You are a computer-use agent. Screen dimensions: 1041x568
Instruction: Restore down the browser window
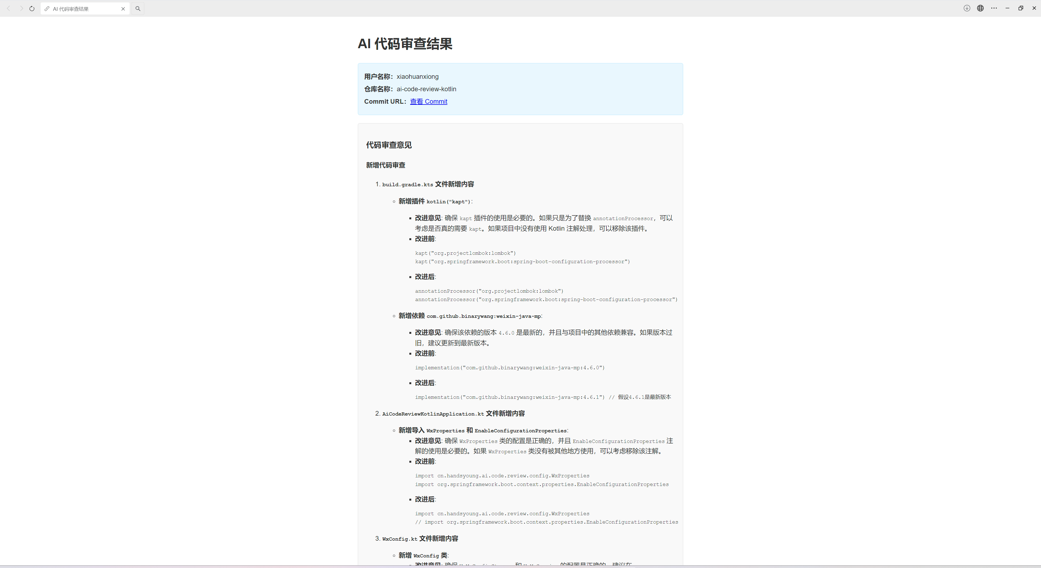click(x=1020, y=8)
